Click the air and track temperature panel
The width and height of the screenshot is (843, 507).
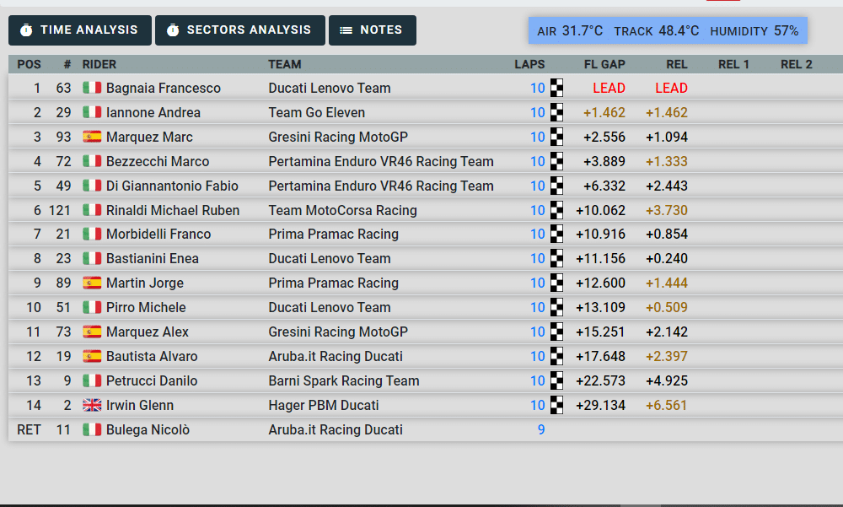coord(667,30)
